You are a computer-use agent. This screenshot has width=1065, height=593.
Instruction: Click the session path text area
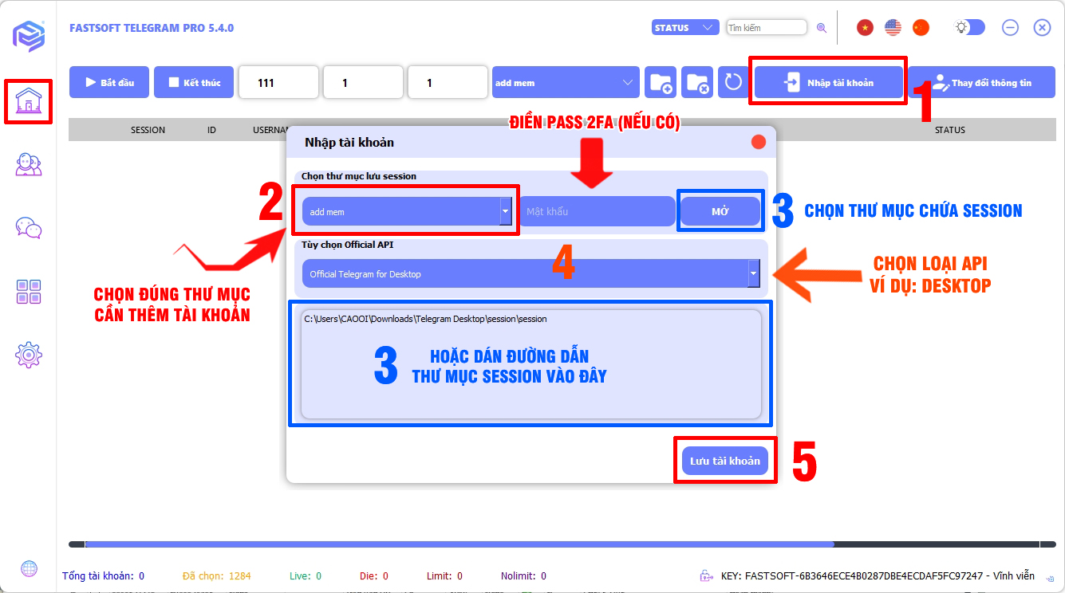click(531, 364)
